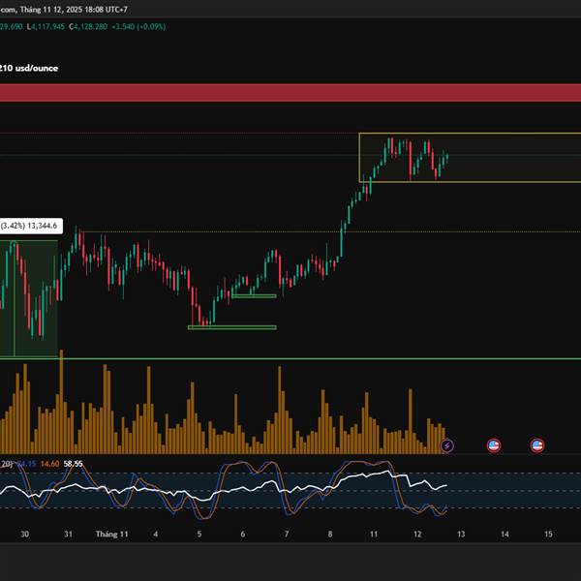Image resolution: width=581 pixels, height=581 pixels.
Task: Click date label "8" on time axis
Action: [x=330, y=534]
